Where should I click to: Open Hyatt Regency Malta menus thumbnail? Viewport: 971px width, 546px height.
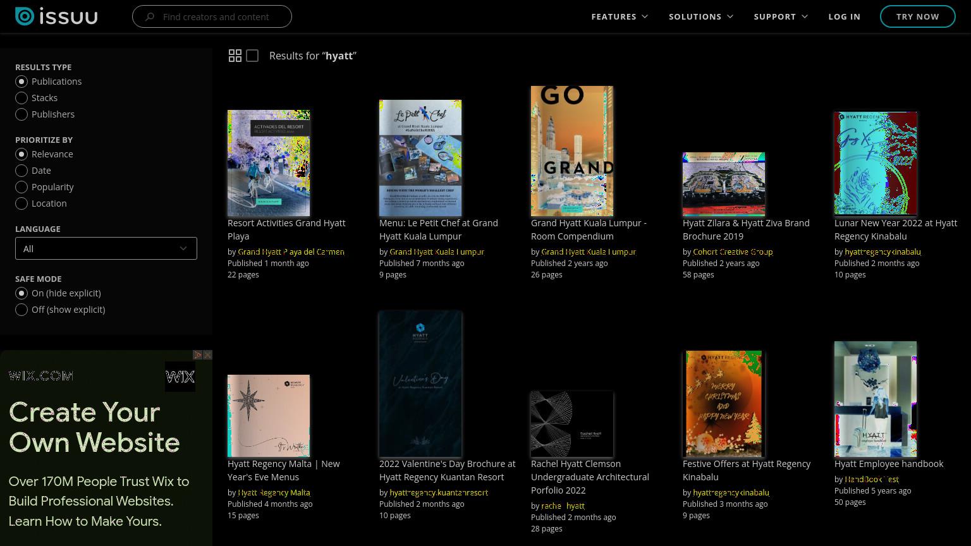click(269, 416)
